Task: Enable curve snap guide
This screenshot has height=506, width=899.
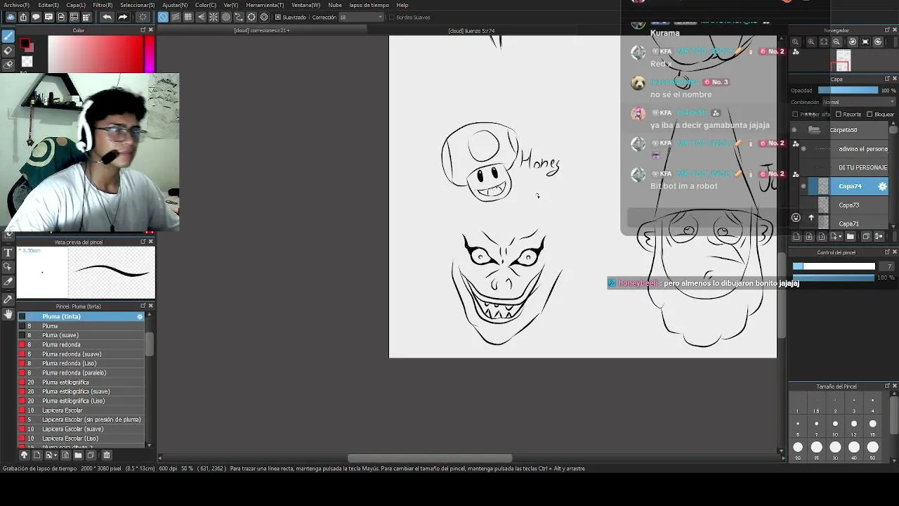Action: pyautogui.click(x=239, y=17)
